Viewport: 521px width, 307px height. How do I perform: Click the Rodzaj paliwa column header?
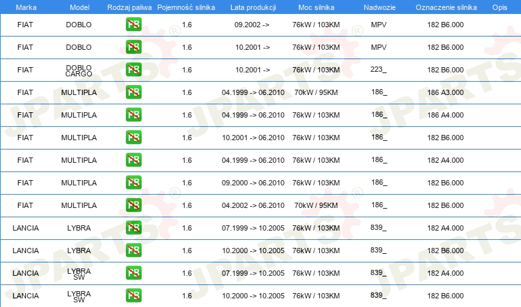coord(129,7)
